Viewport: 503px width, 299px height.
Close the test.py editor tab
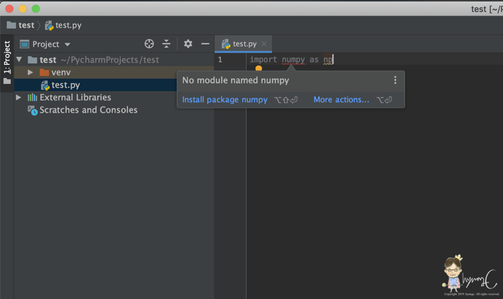(x=264, y=44)
